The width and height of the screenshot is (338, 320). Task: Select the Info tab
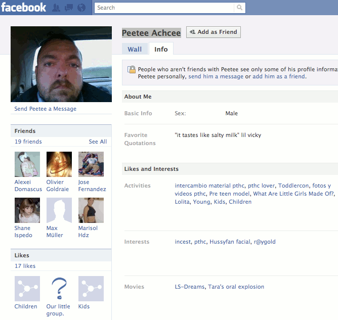coord(161,49)
